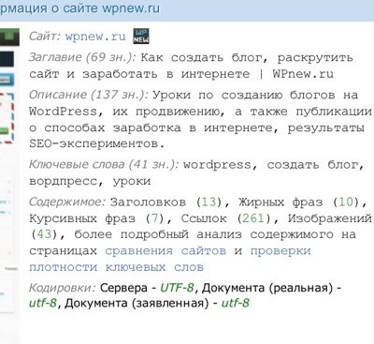Click the «Описание (137 зн.)» label
This screenshot has width=374, height=344.
coord(89,95)
